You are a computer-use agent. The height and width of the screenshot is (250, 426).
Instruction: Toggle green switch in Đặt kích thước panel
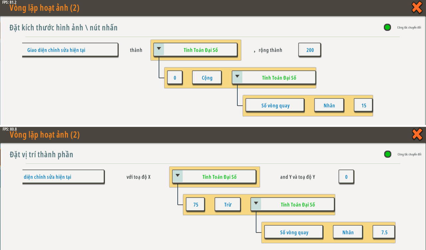(x=387, y=27)
